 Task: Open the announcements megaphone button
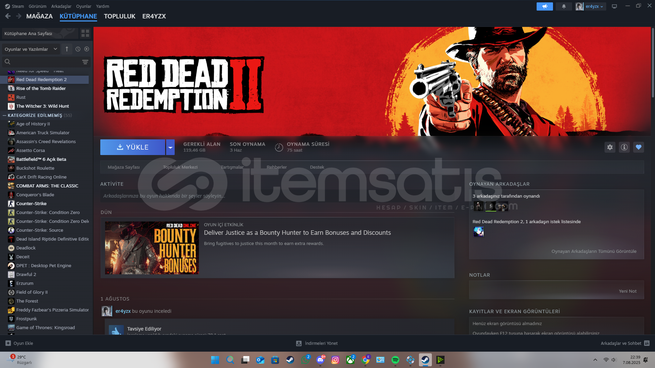click(545, 6)
